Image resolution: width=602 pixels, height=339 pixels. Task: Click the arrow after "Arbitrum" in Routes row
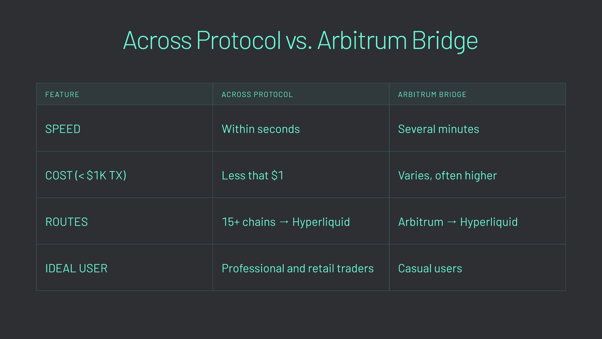pos(452,222)
